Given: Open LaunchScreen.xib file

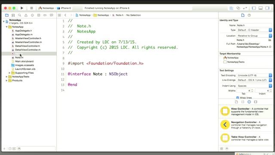Looking at the screenshot, I should pos(25,69).
